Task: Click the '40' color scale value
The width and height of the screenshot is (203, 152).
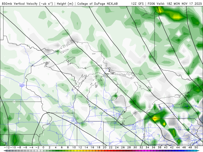Action: coord(166,147)
